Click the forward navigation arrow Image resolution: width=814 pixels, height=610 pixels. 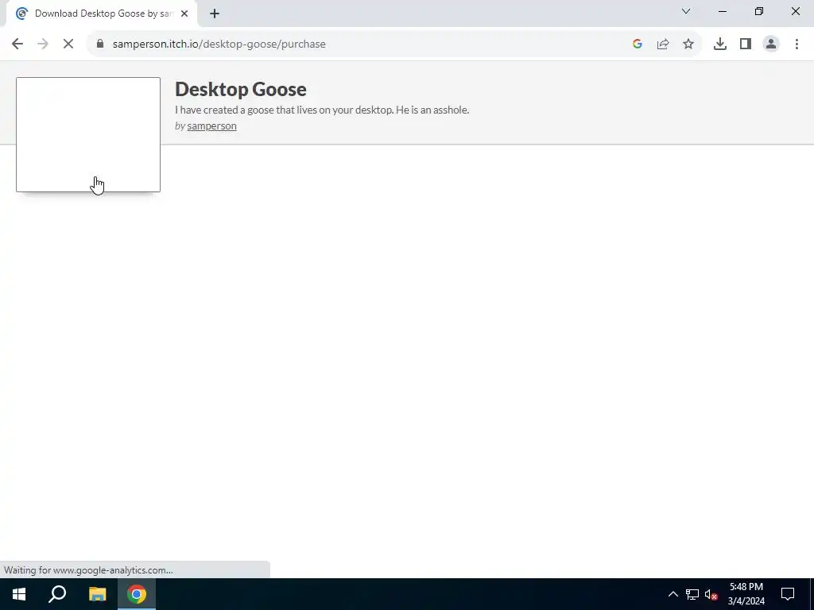click(43, 44)
